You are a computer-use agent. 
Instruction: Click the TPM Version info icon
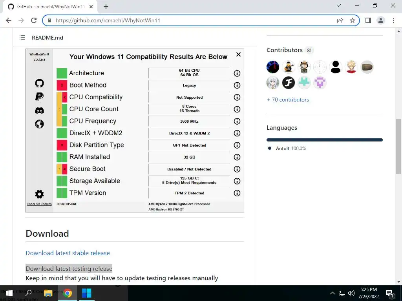[x=237, y=193]
